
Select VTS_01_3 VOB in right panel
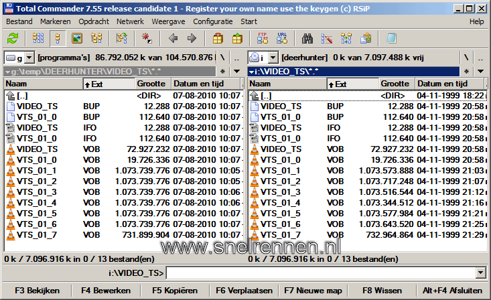(x=368, y=192)
